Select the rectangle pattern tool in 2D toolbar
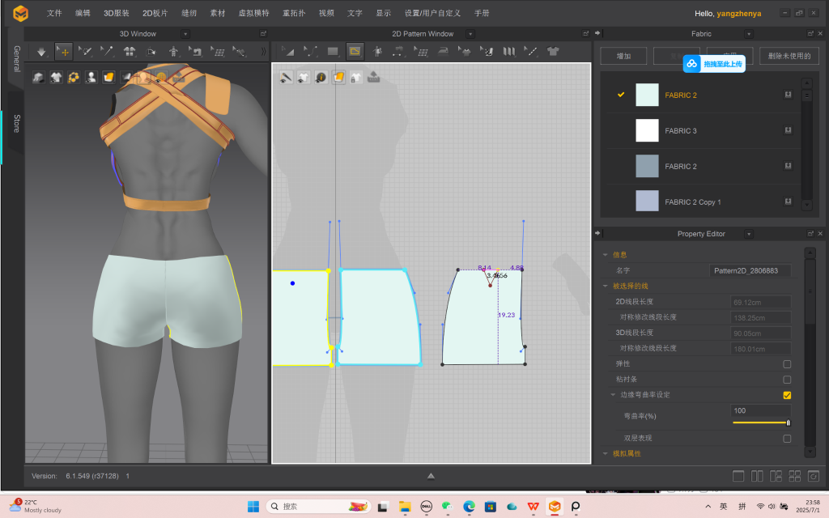This screenshot has height=518, width=829. tap(333, 51)
